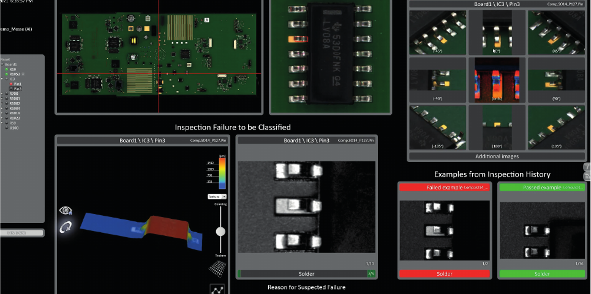Click the info icon at right edge
This screenshot has width=591, height=294.
pos(587,166)
